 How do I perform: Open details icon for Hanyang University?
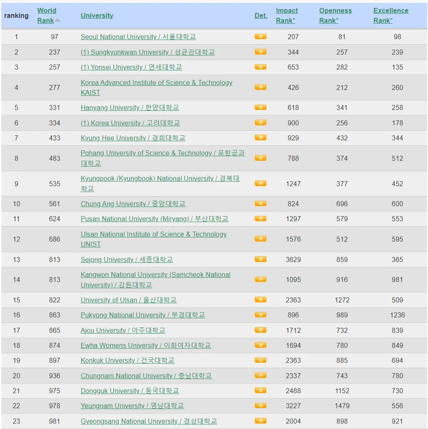260,107
